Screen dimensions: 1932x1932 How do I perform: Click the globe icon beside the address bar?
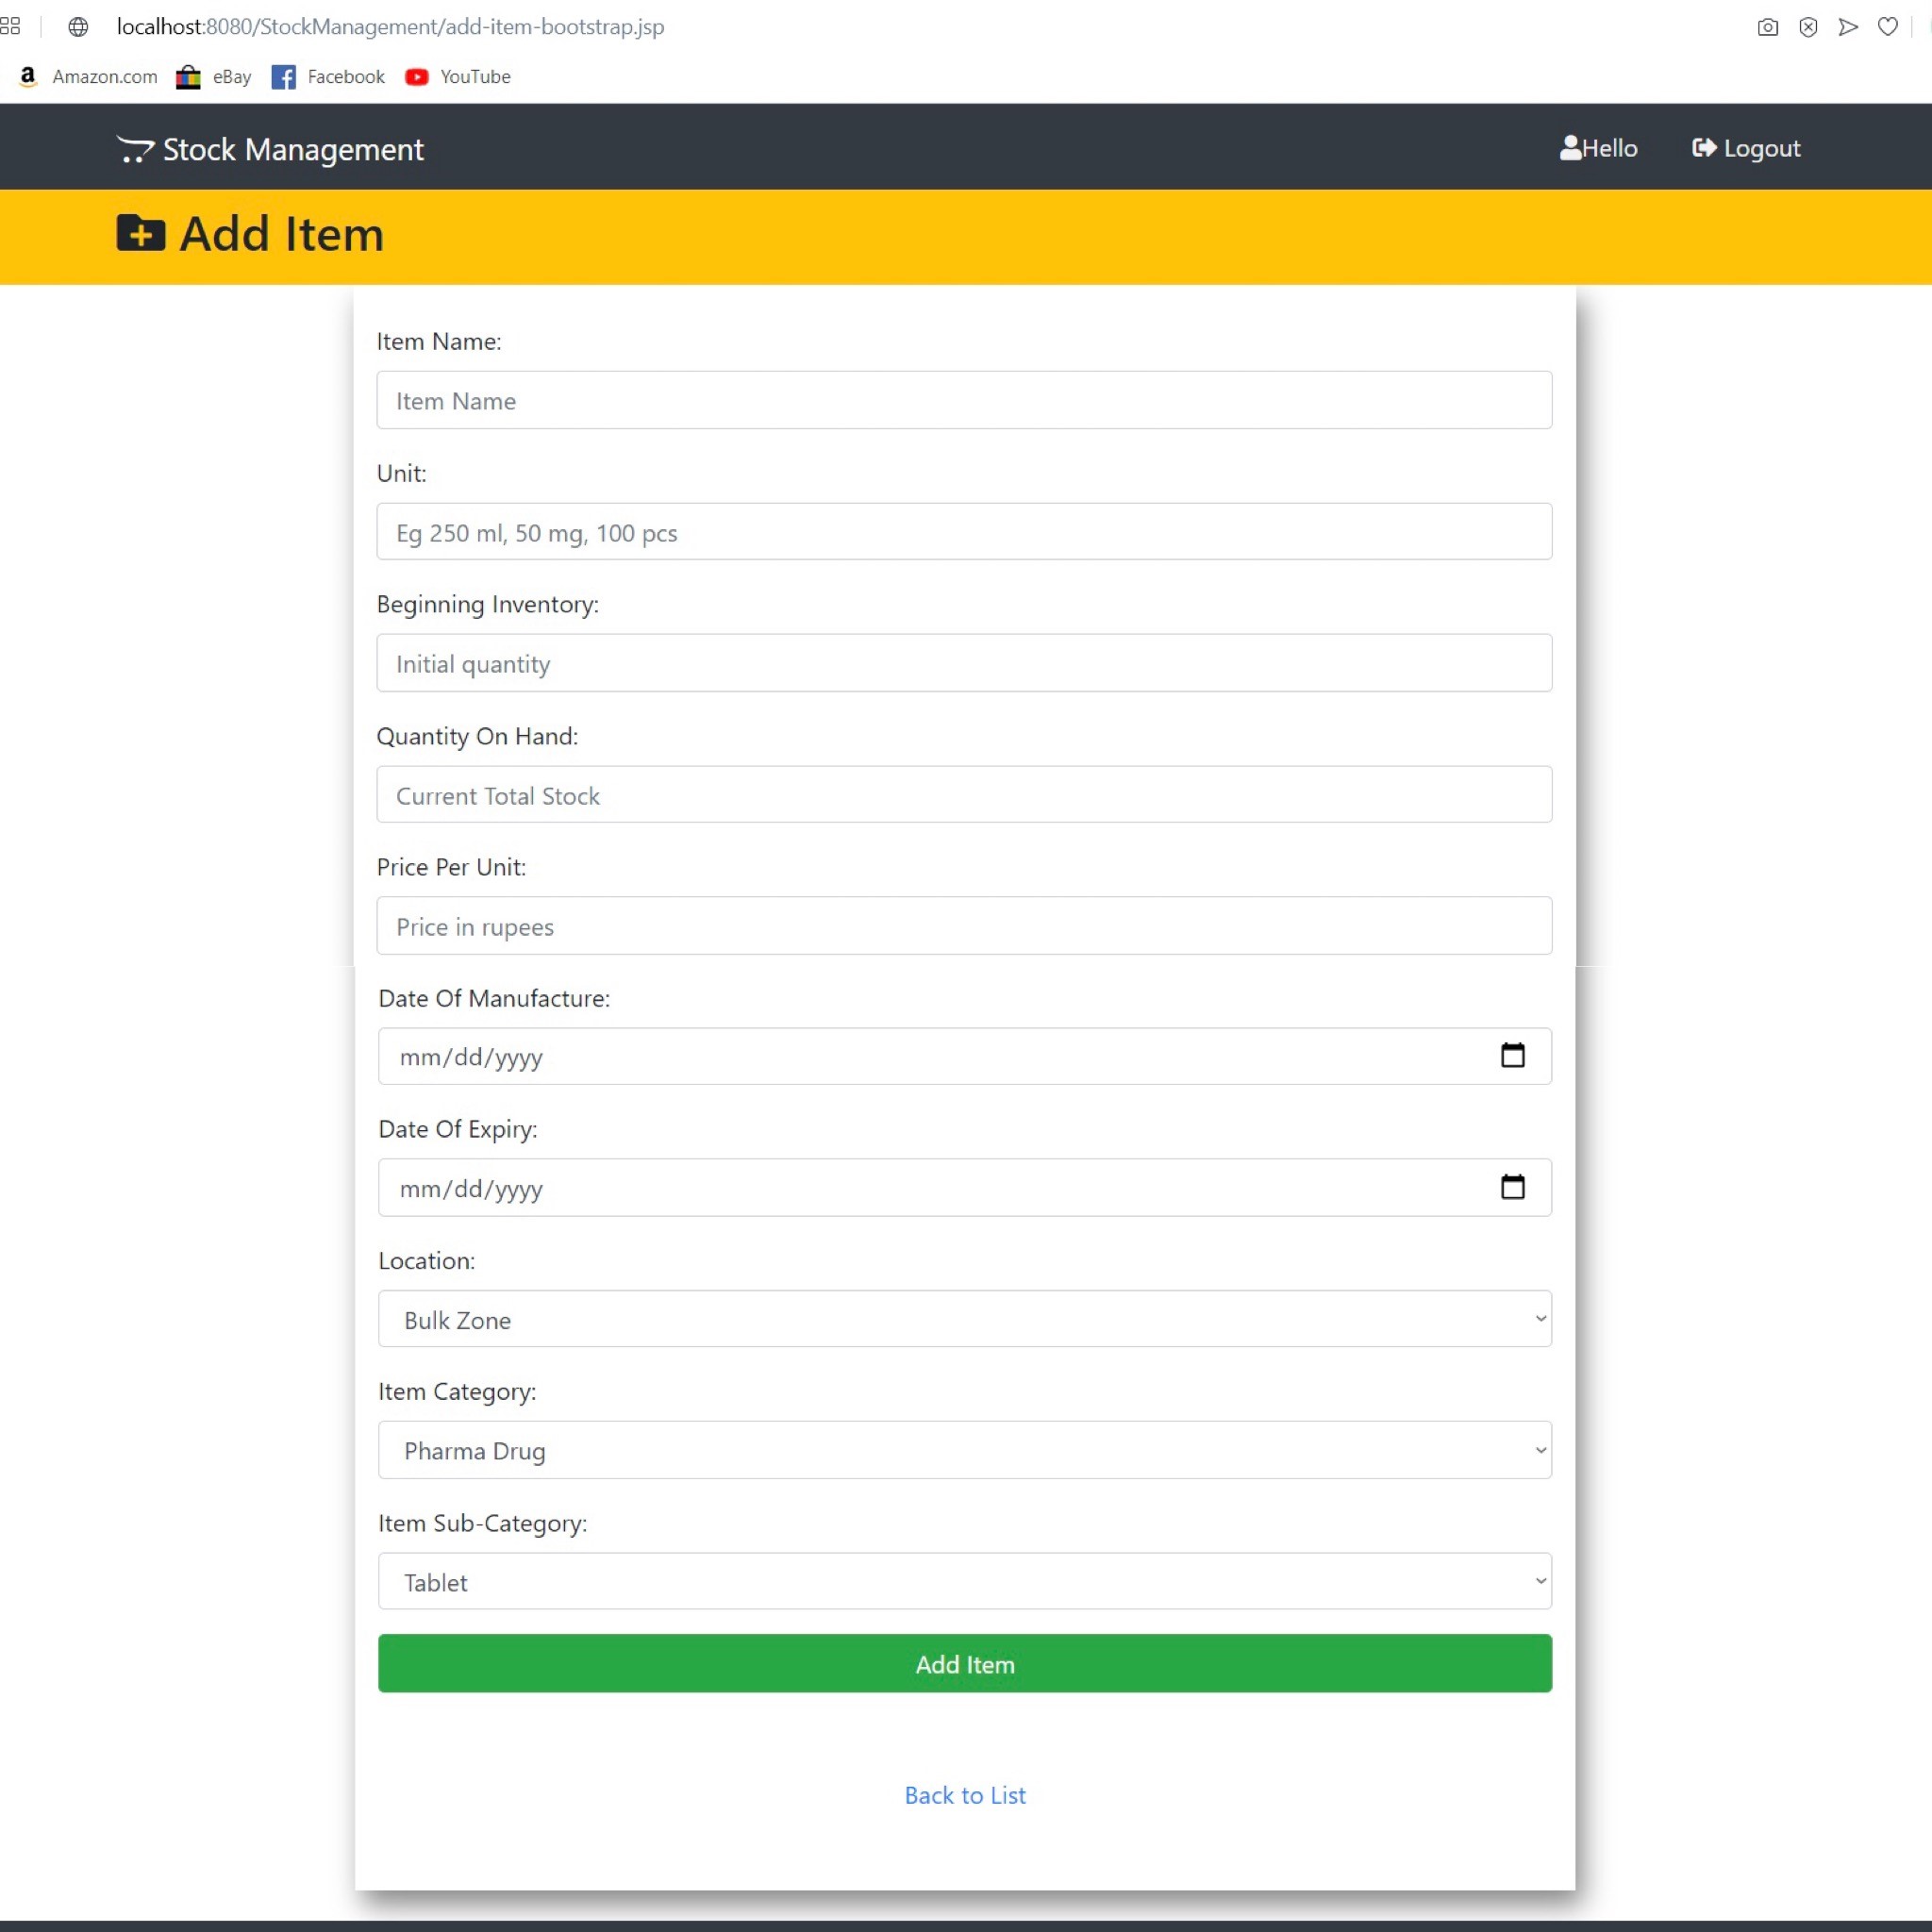click(78, 27)
